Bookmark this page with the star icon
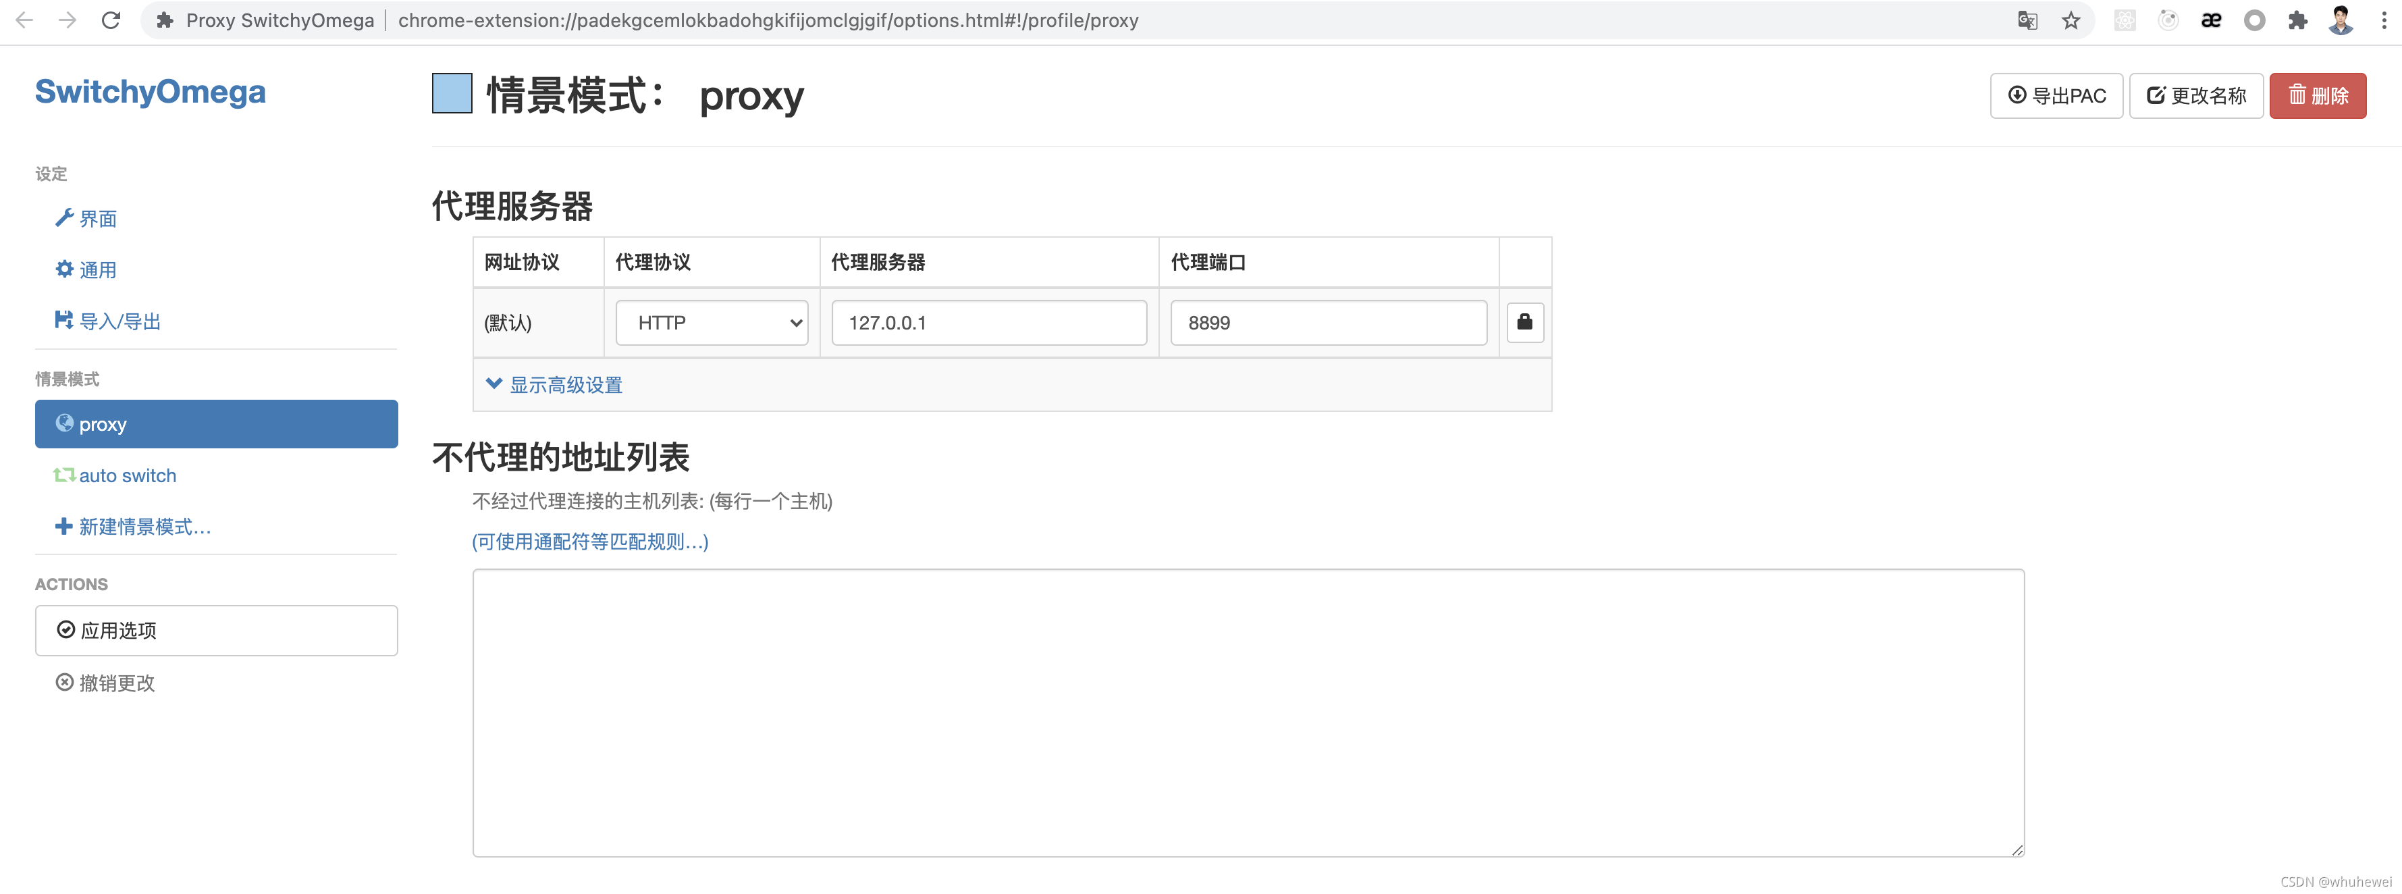This screenshot has width=2402, height=894. point(2071,20)
